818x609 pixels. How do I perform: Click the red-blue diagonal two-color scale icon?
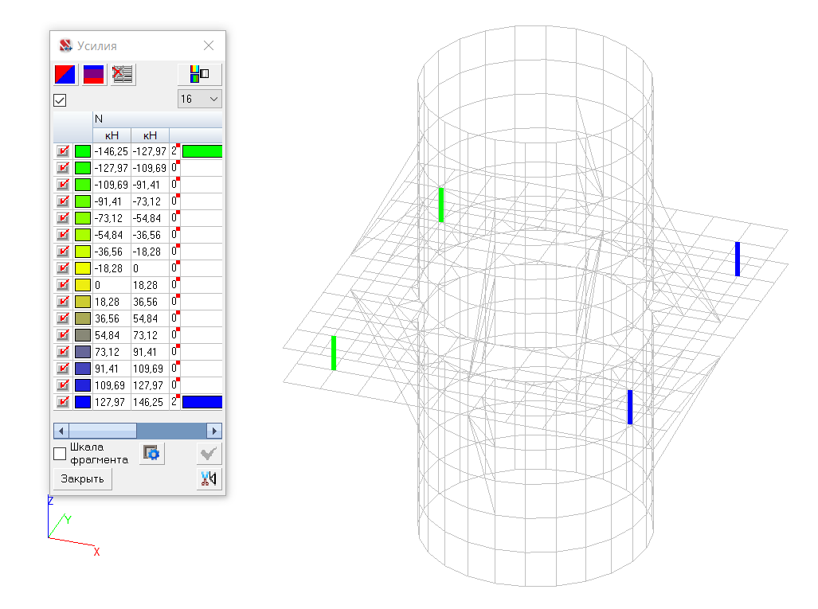point(65,75)
